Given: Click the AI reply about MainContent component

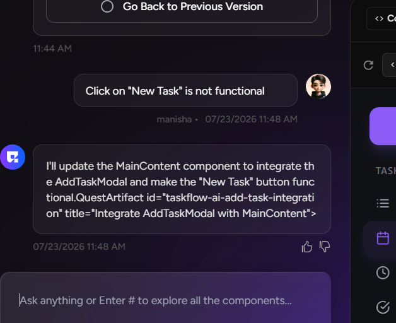Looking at the screenshot, I should coord(182,189).
